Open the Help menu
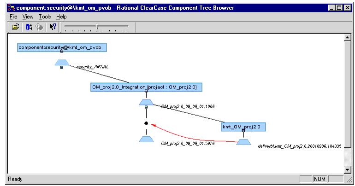355x186 pixels. [x=61, y=17]
